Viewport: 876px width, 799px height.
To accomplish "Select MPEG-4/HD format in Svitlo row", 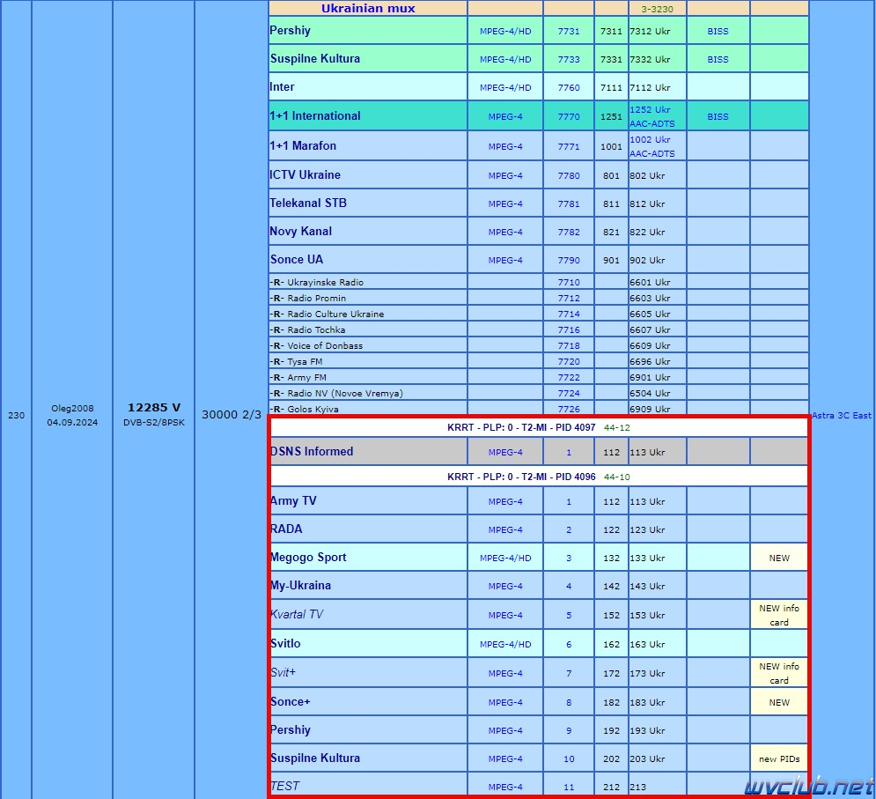I will (505, 644).
